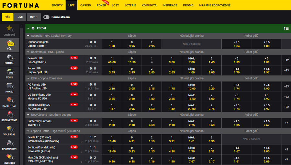Select the VŠE filter button
The image size is (291, 165).
7,17
